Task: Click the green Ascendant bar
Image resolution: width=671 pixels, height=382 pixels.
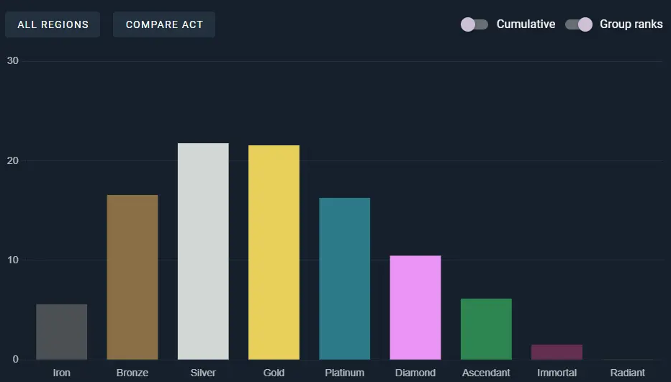Action: (486, 329)
